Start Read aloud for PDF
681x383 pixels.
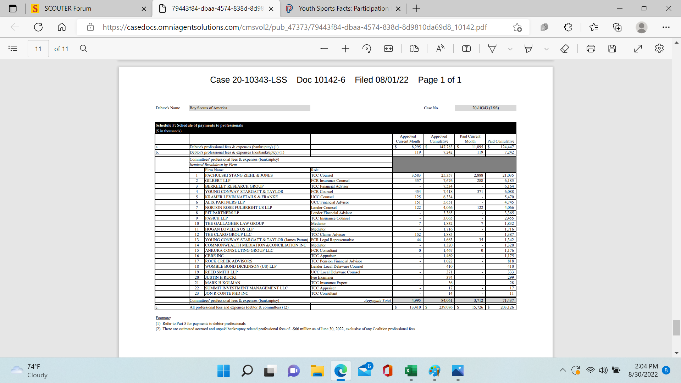point(440,49)
